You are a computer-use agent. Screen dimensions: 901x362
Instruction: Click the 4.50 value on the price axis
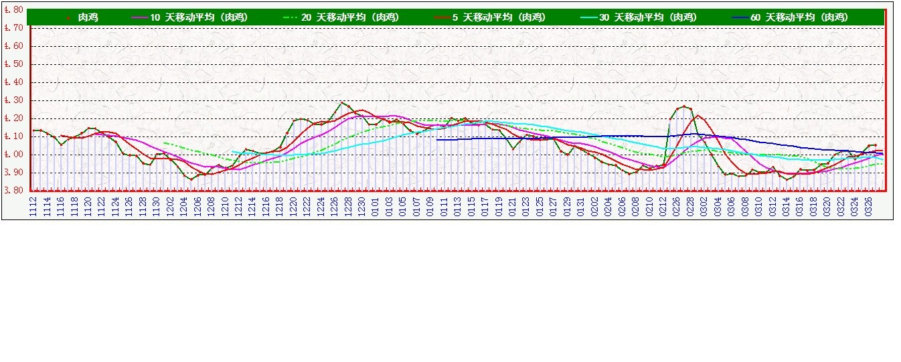pyautogui.click(x=14, y=64)
